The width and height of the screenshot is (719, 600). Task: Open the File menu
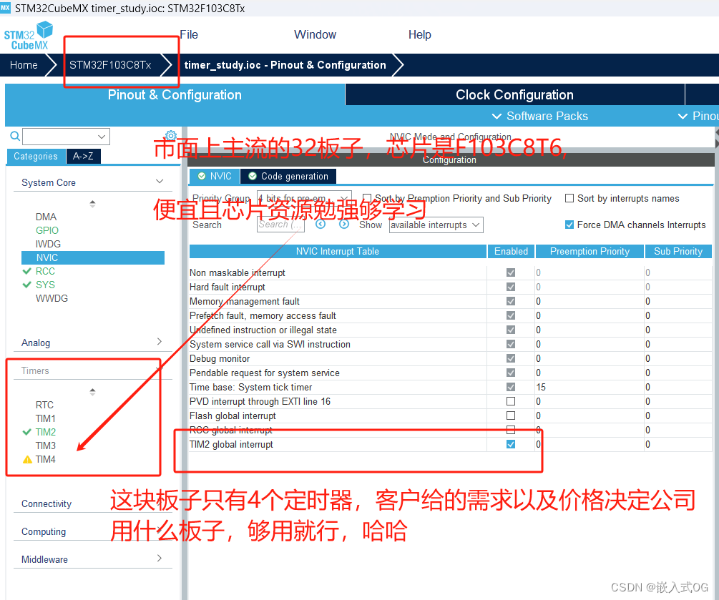[x=189, y=34]
